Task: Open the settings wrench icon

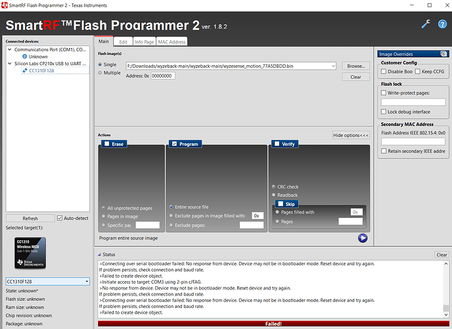Action: click(x=426, y=24)
